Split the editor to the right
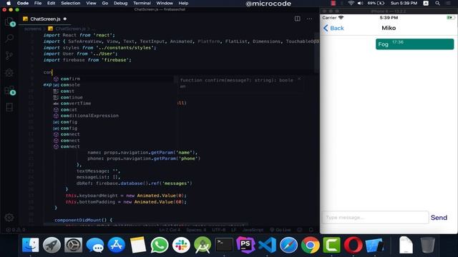458x257 pixels. point(298,19)
